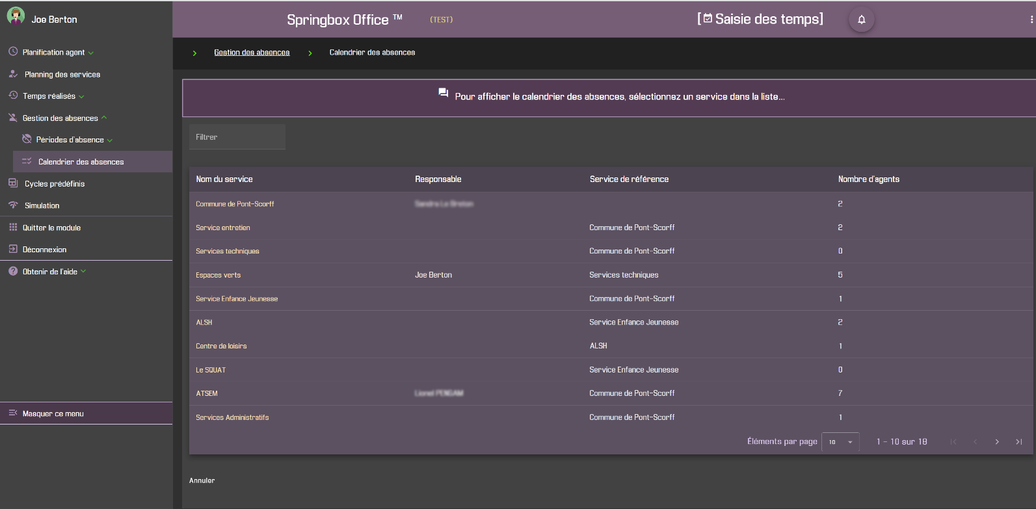This screenshot has width=1036, height=509.
Task: Open the Commune de Pont-Scorff service
Action: 235,204
